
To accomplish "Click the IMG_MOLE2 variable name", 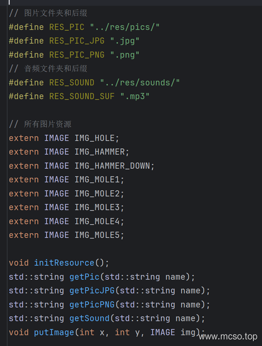I will click(x=97, y=194).
